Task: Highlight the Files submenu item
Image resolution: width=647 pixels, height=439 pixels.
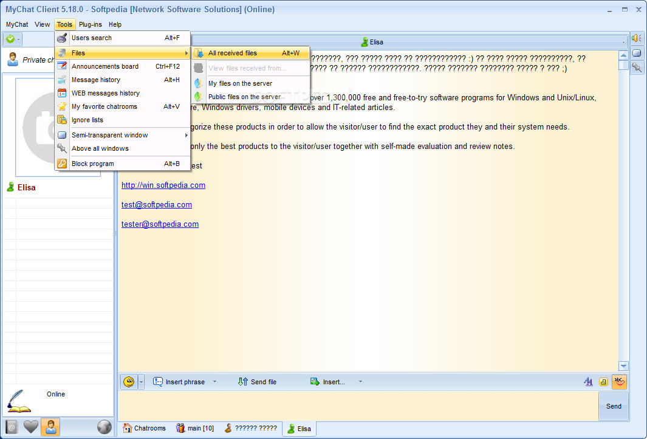Action: (123, 53)
